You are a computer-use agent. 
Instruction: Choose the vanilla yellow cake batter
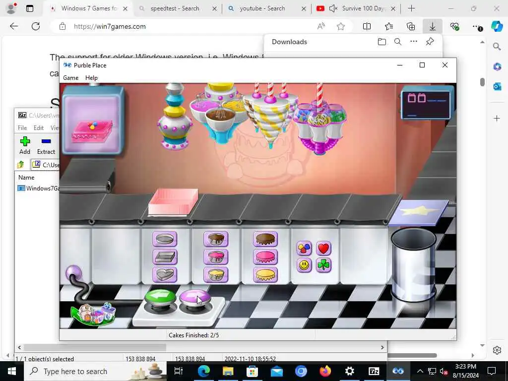(x=216, y=275)
